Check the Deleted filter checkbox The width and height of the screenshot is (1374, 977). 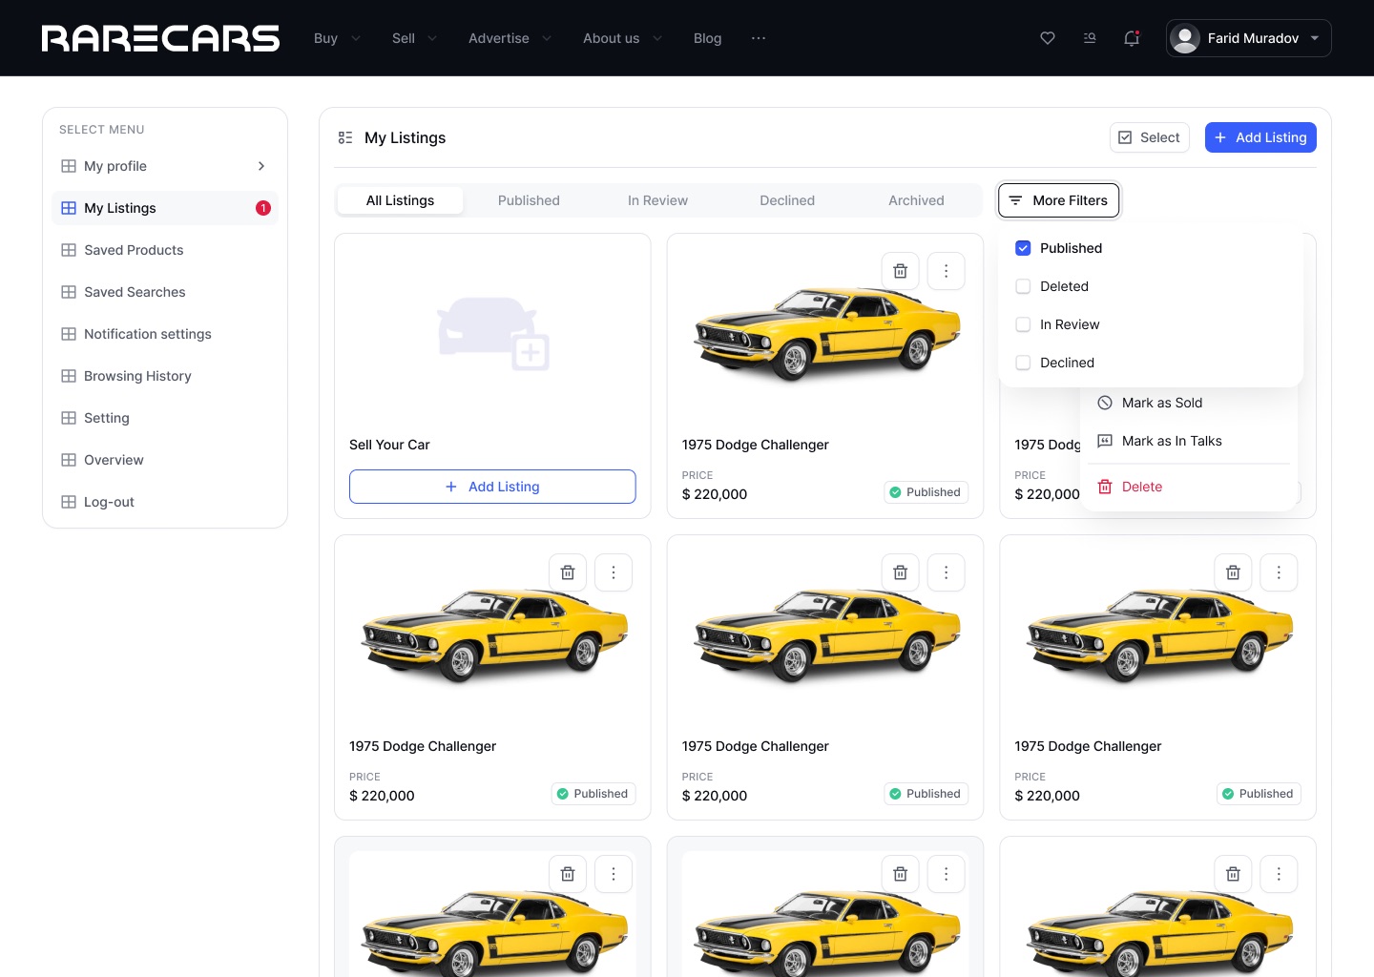click(1023, 286)
